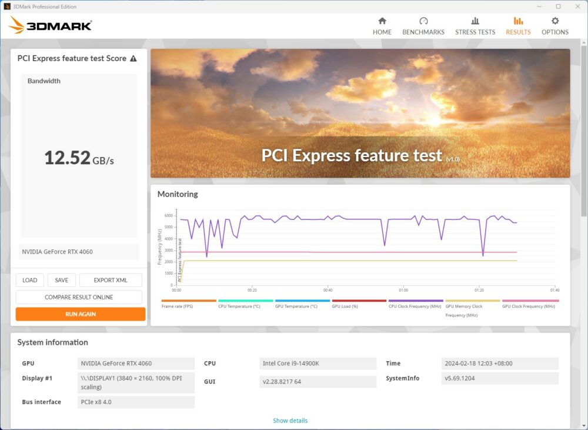Expand Show details in System information
Image resolution: width=588 pixels, height=430 pixels.
pyautogui.click(x=290, y=421)
